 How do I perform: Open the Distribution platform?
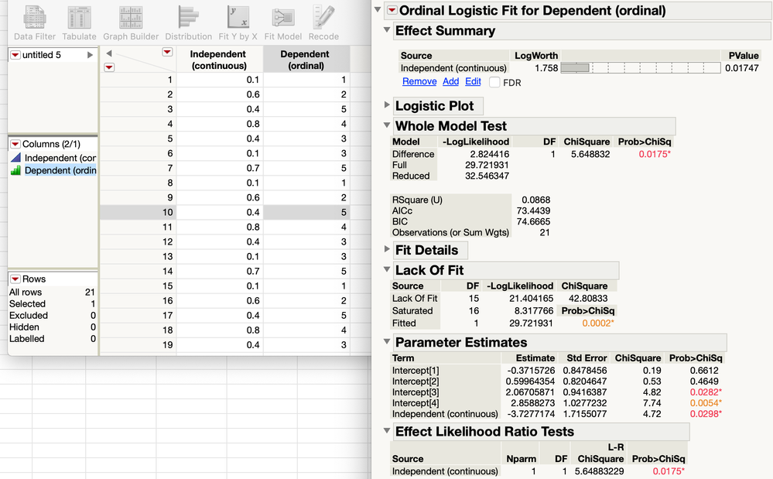(188, 24)
